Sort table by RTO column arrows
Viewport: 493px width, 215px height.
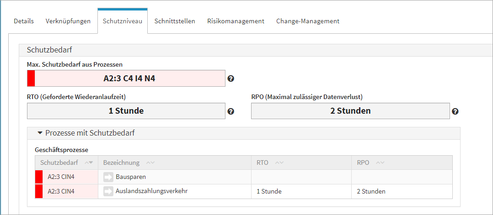pos(279,163)
